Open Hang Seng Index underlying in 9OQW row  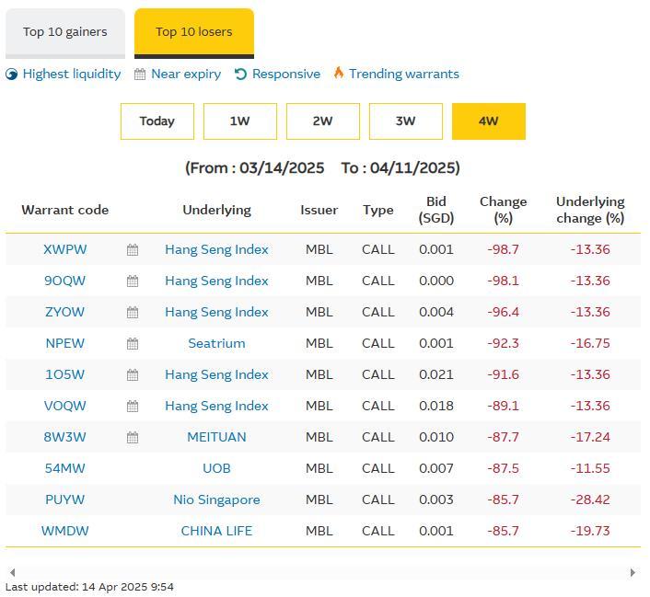216,281
